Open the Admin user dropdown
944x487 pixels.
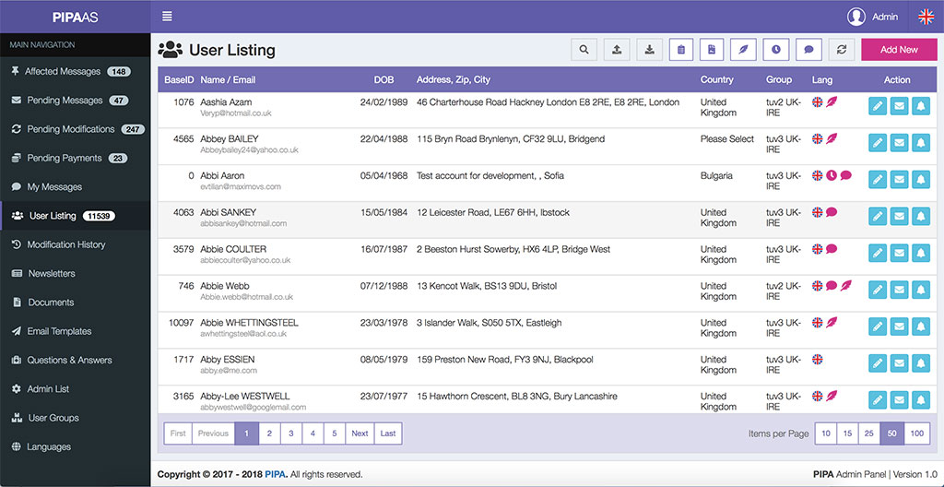872,17
